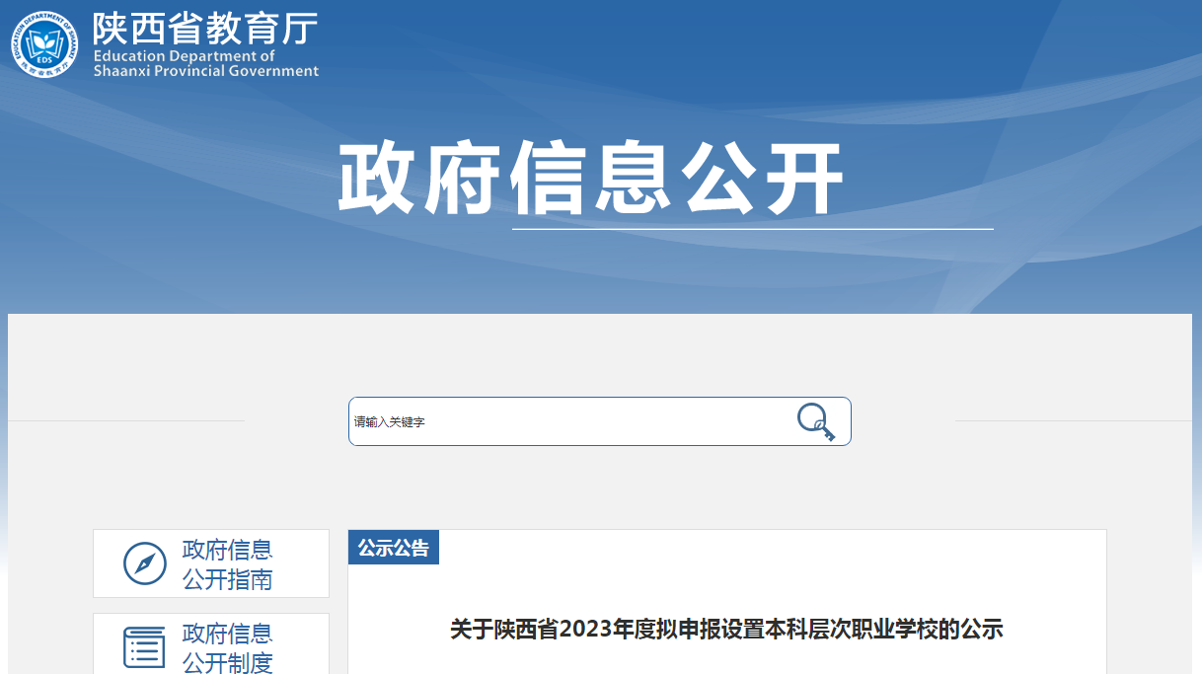Click the English "Education Department of" subtitle line
The height and width of the screenshot is (674, 1202).
point(184,56)
